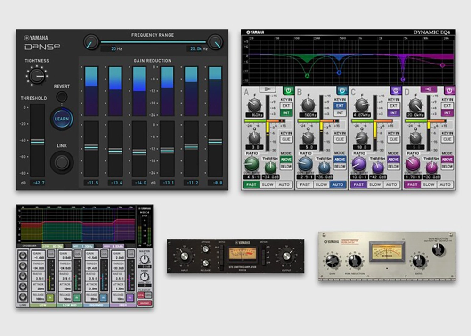The width and height of the screenshot is (471, 336).
Task: Click LOW crossover frequency field in MBC4
Action: (x=53, y=246)
